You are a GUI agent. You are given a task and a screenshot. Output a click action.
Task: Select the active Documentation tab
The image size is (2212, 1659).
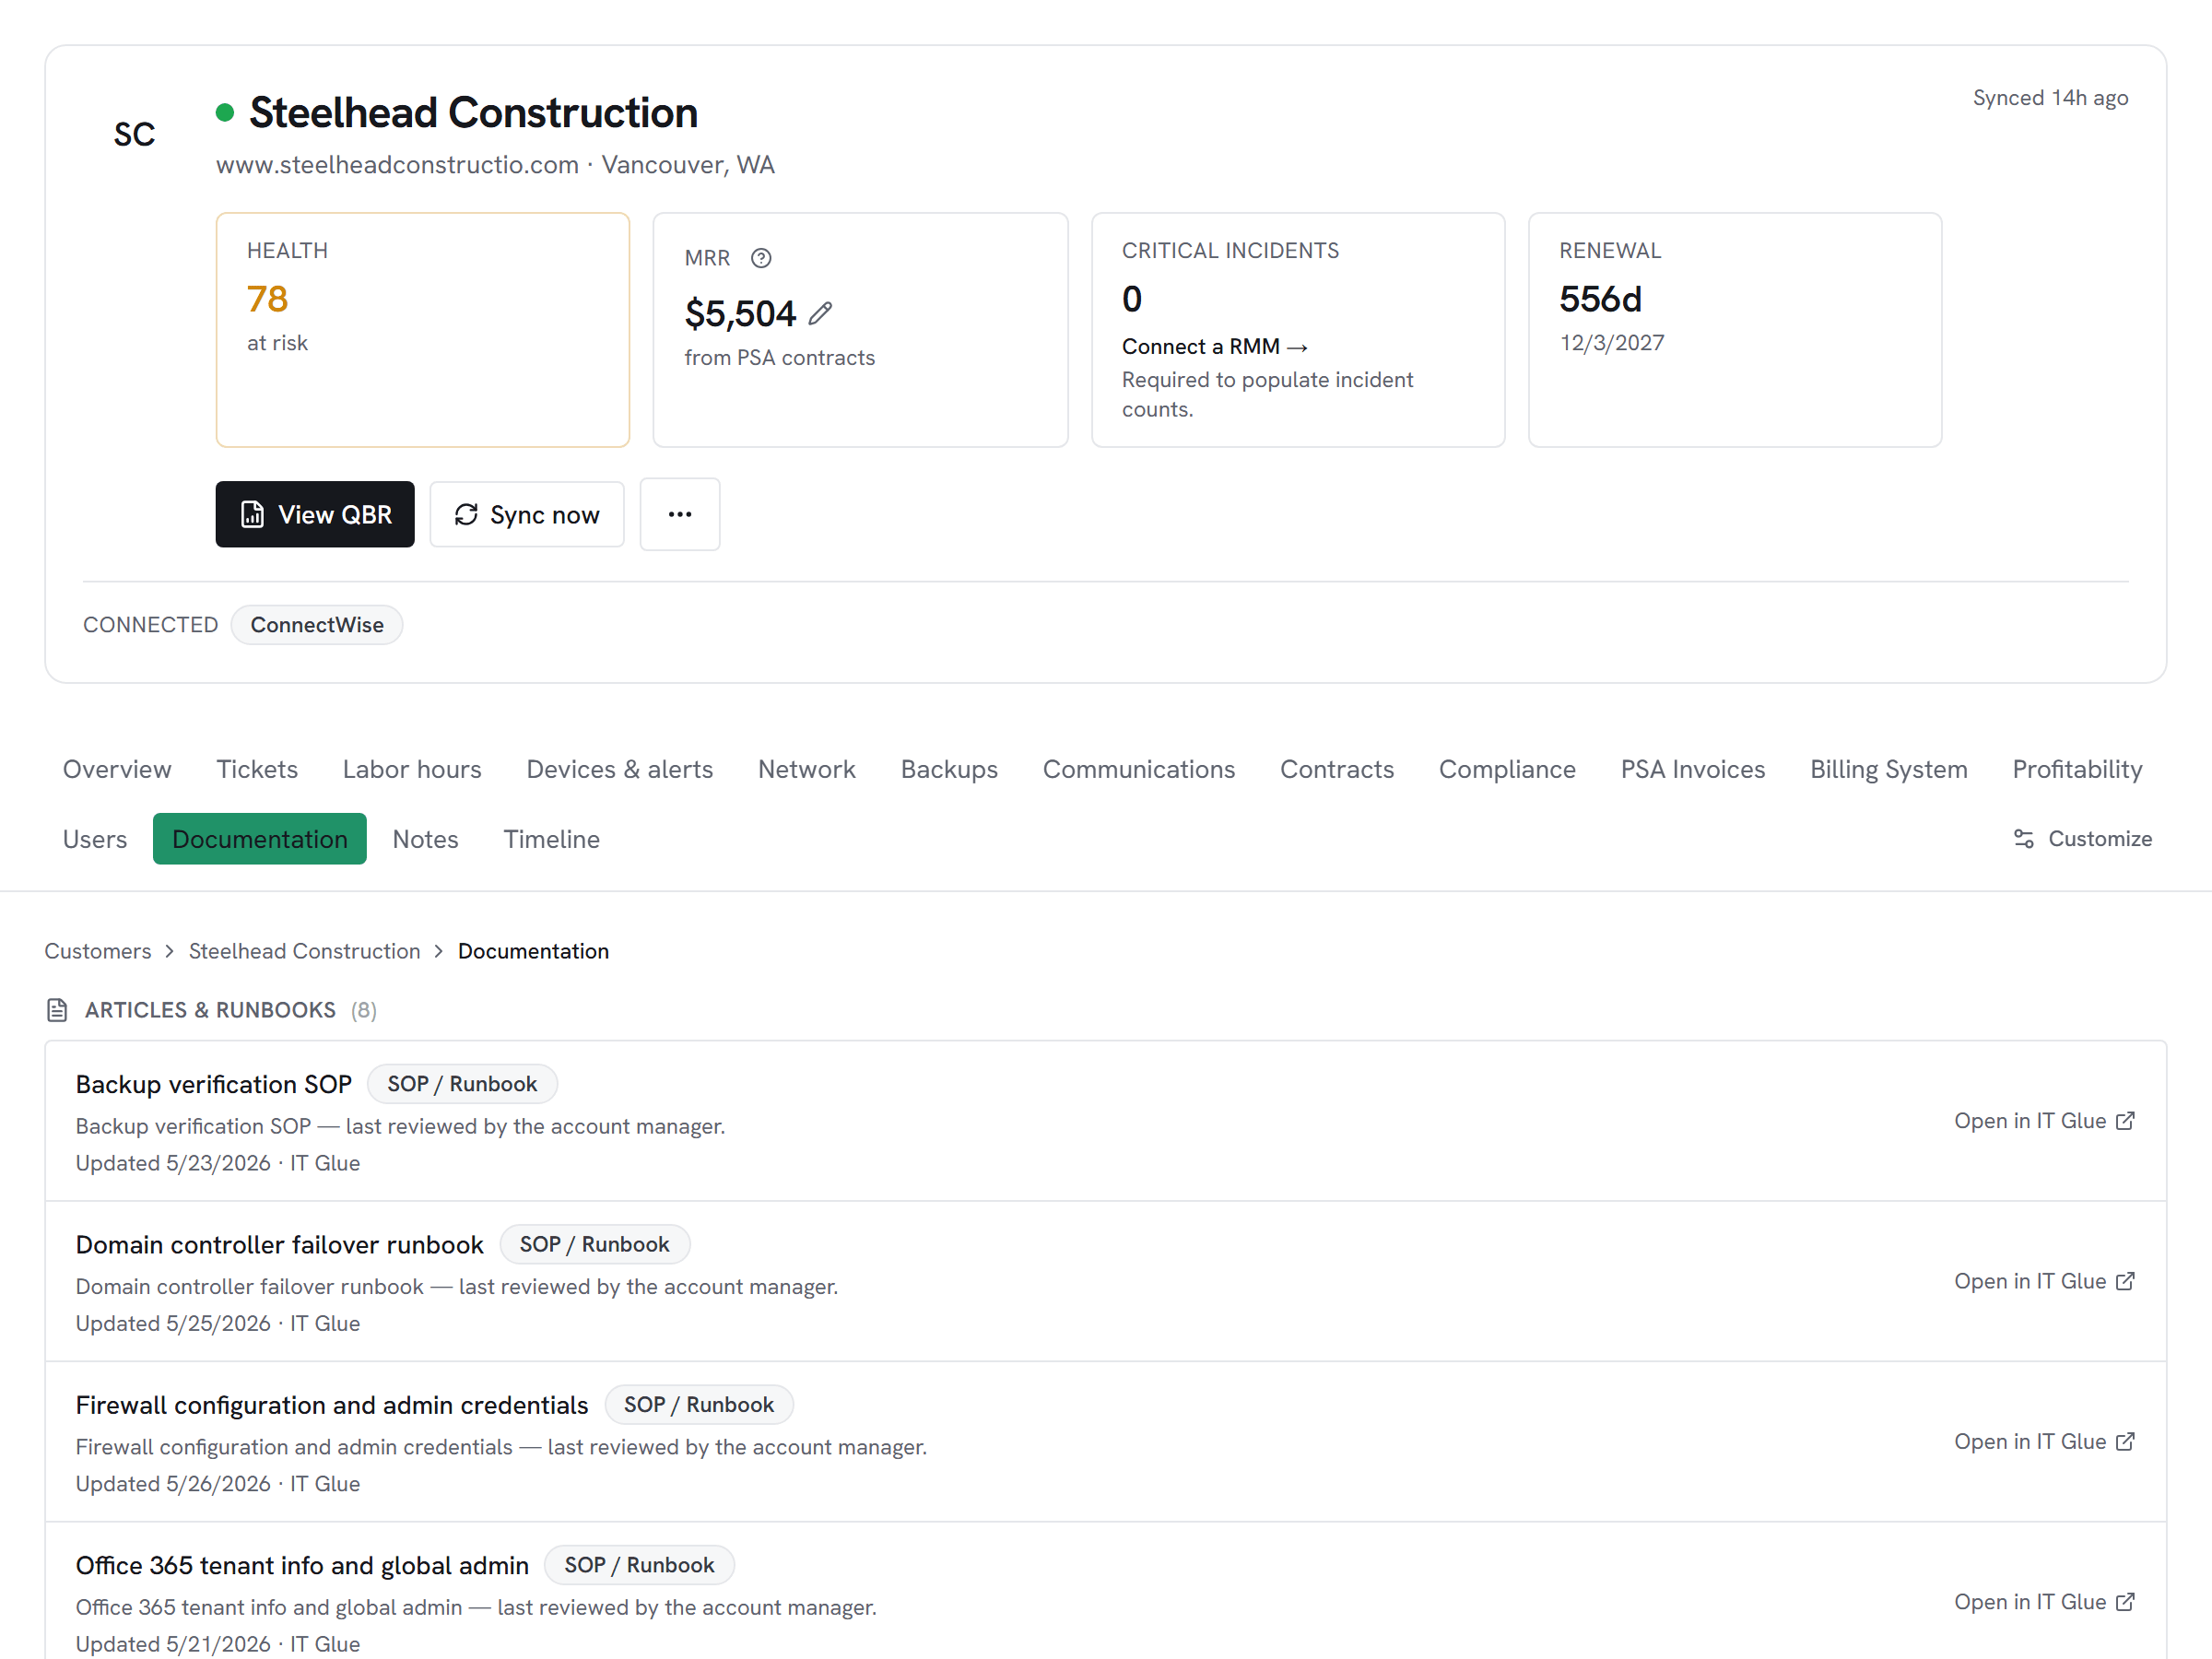click(x=260, y=839)
